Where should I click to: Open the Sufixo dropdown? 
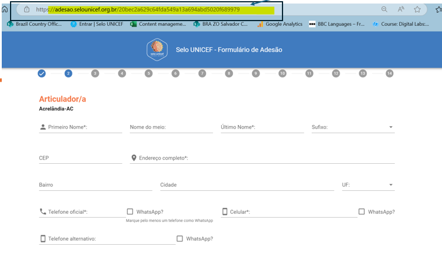point(353,127)
